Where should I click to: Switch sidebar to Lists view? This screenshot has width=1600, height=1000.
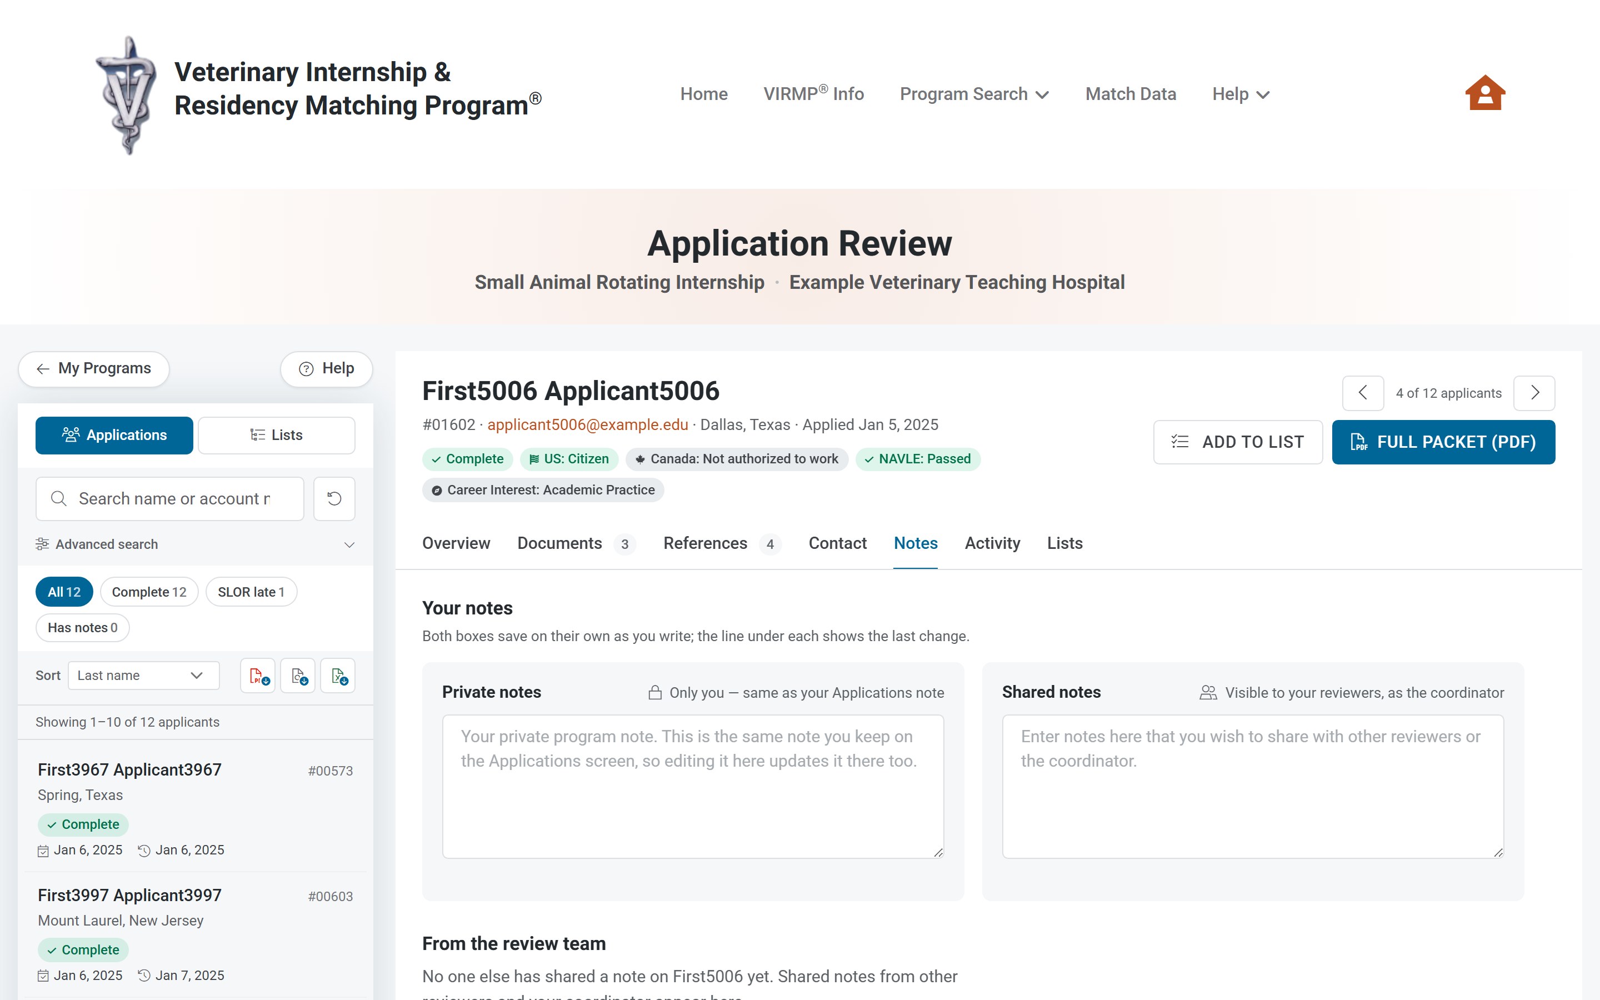276,435
